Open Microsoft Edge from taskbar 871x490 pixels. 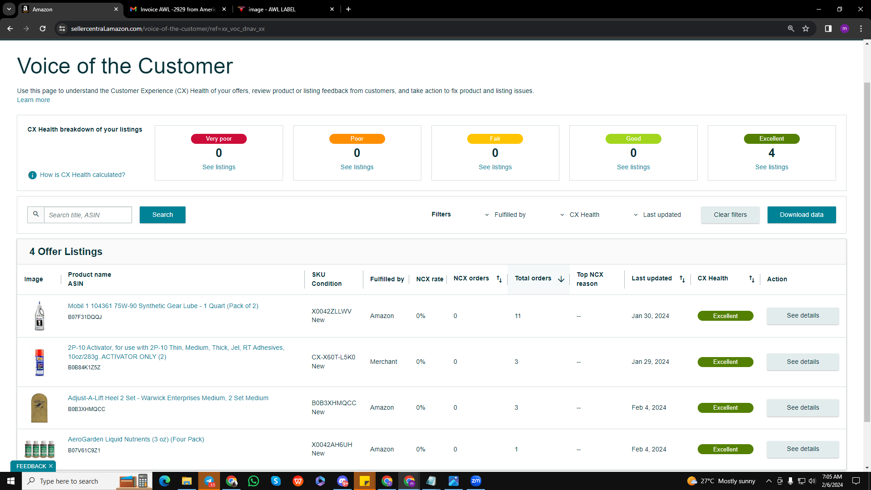[x=164, y=481]
